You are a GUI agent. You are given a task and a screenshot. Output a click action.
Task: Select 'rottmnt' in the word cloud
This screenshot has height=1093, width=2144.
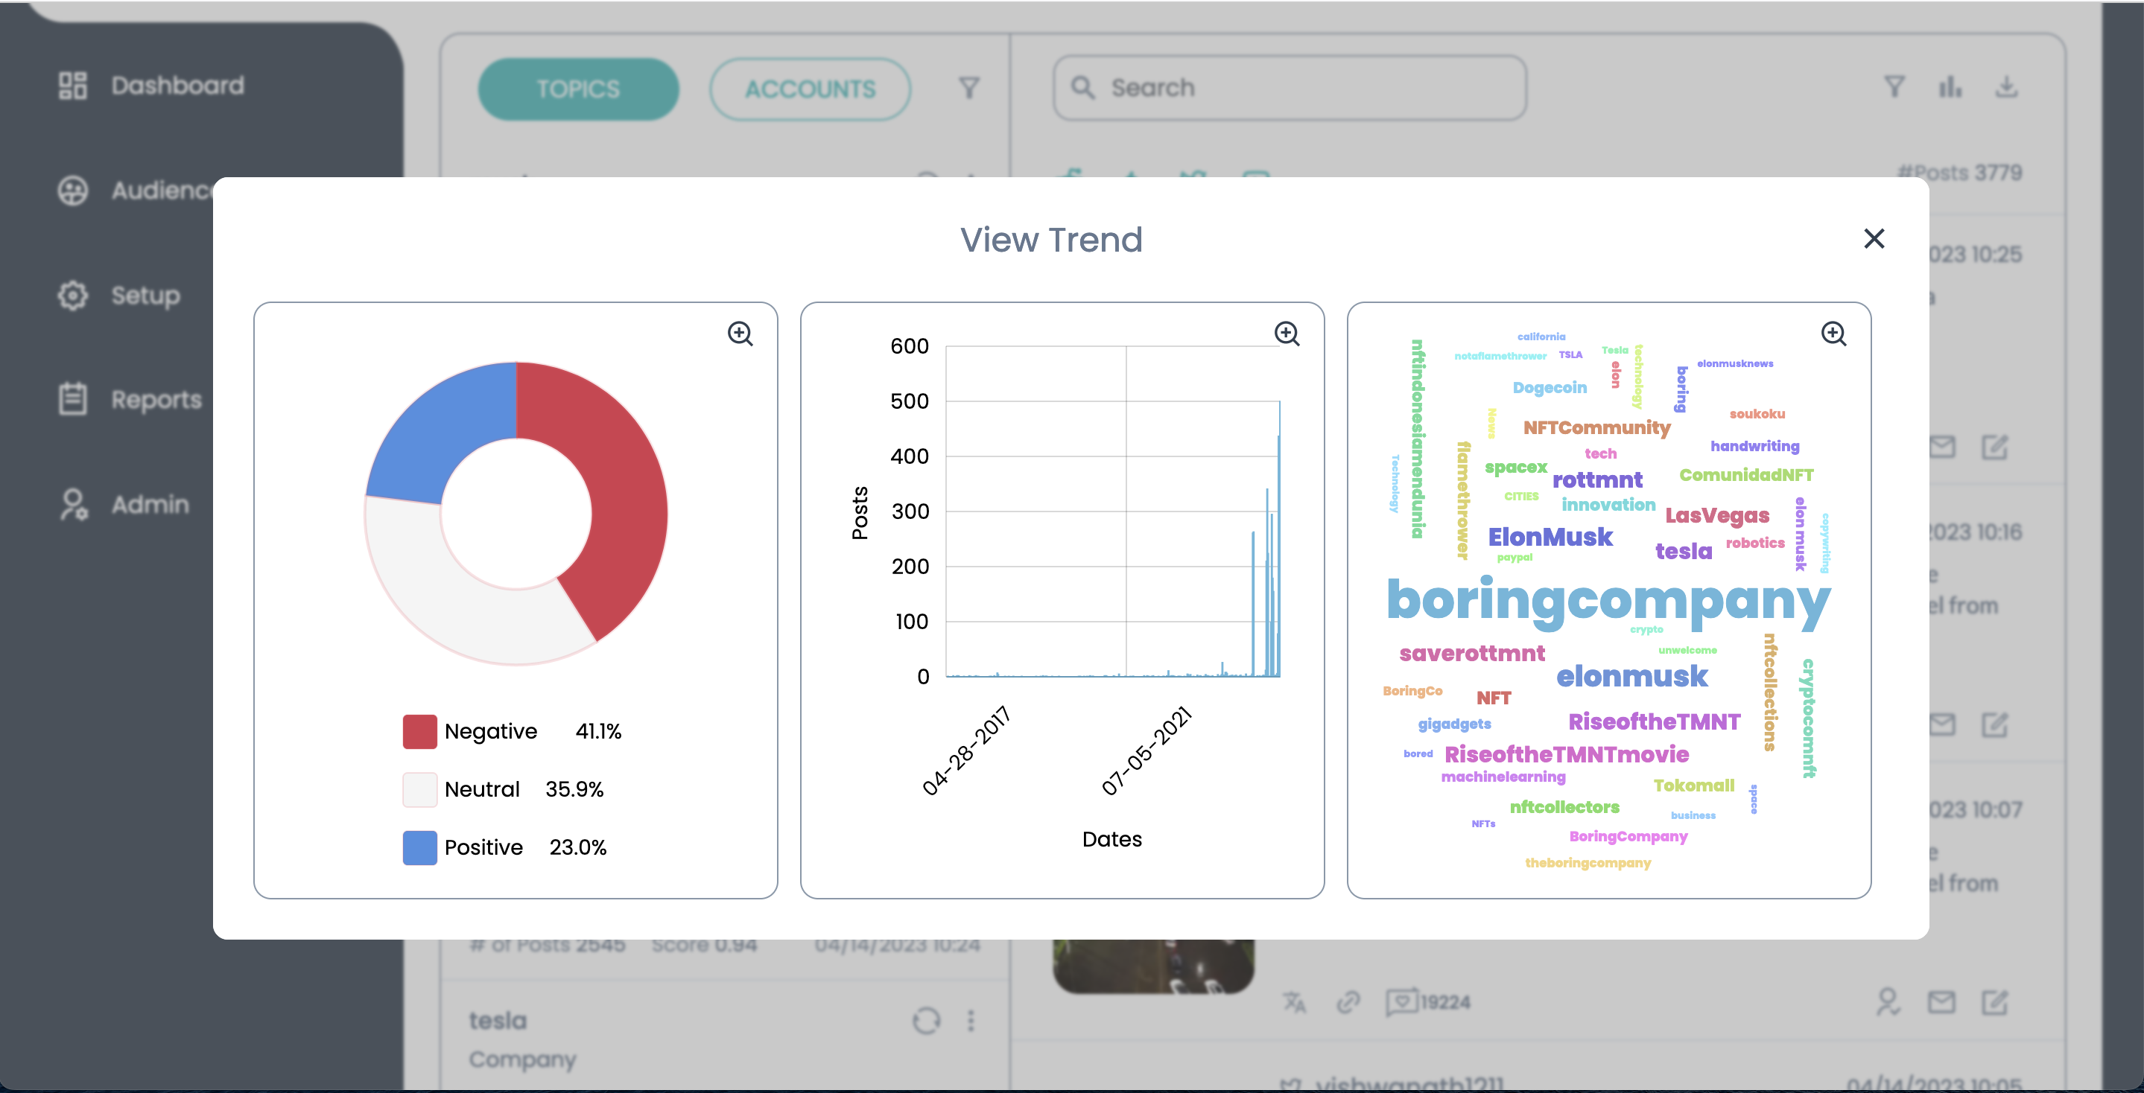click(x=1597, y=480)
